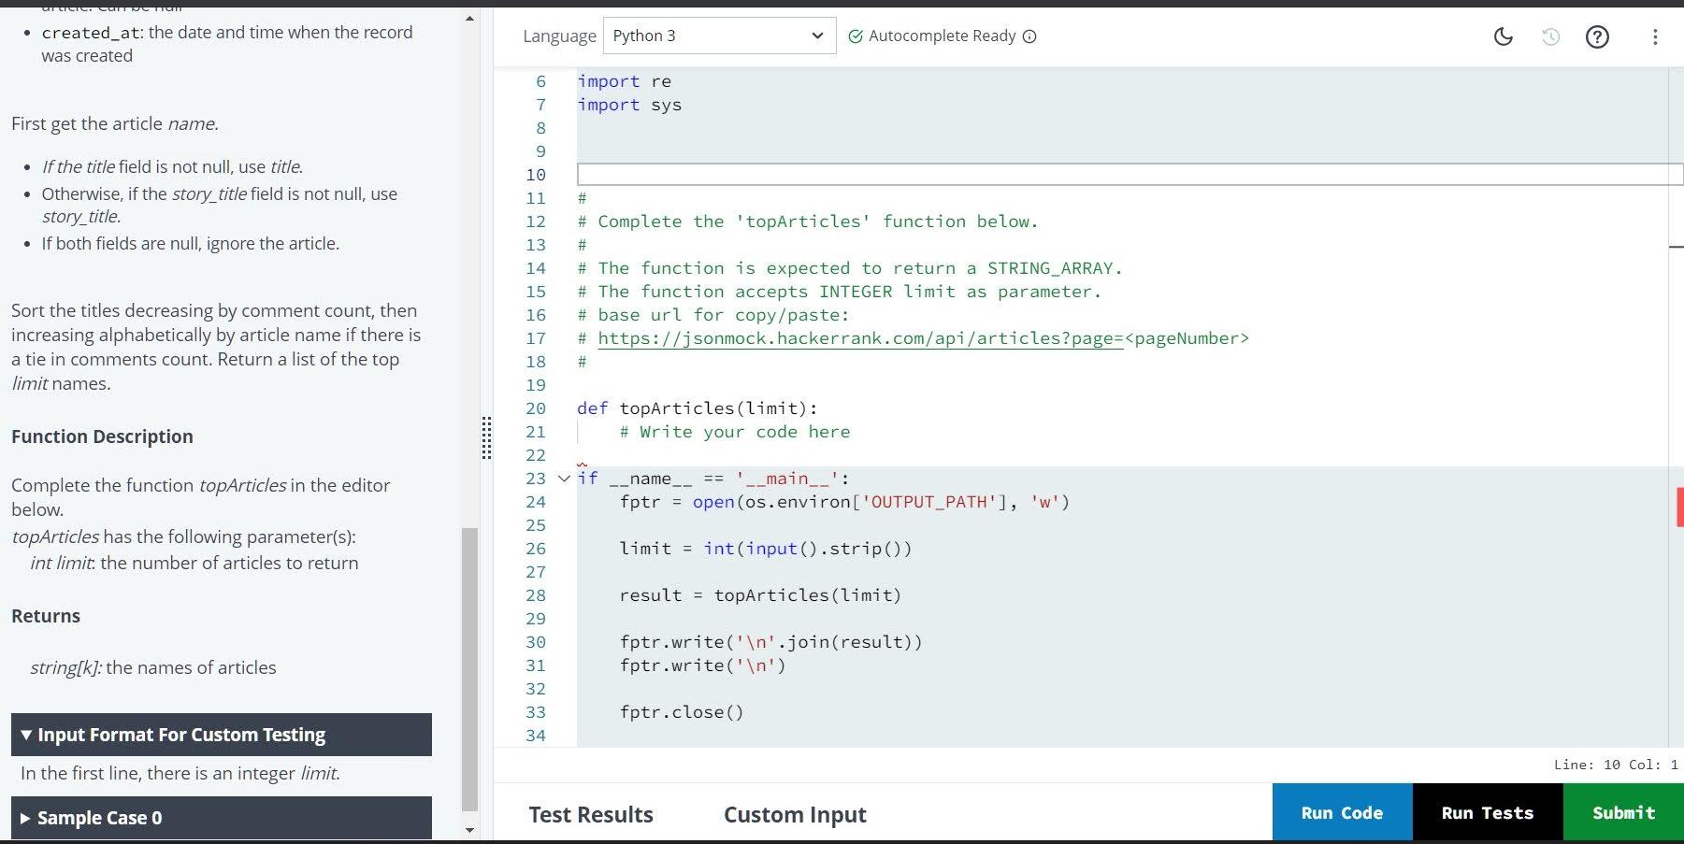Click the red error marker on editor overview ruler

click(x=1679, y=507)
